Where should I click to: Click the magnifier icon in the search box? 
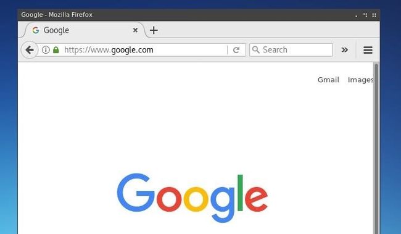tap(256, 49)
